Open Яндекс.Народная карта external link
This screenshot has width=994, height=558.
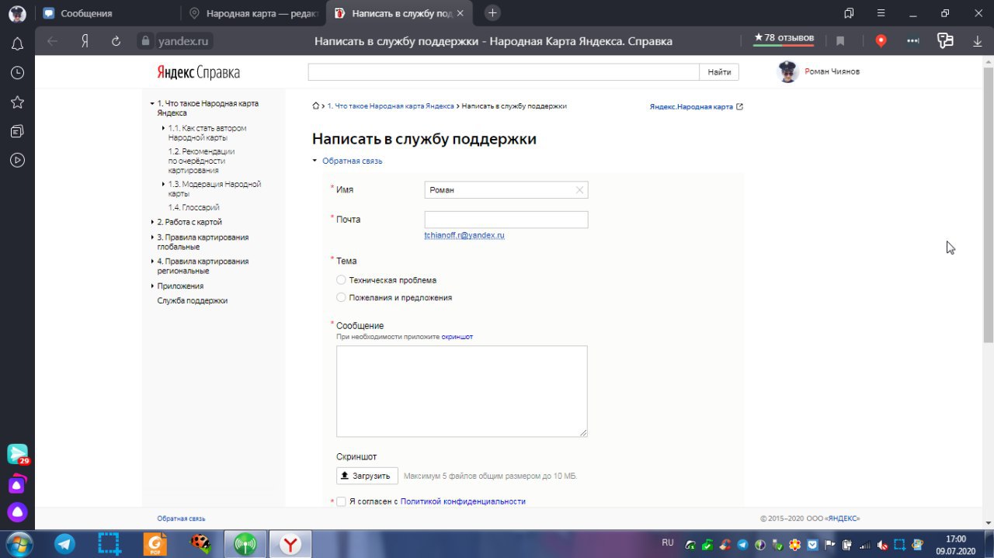696,106
